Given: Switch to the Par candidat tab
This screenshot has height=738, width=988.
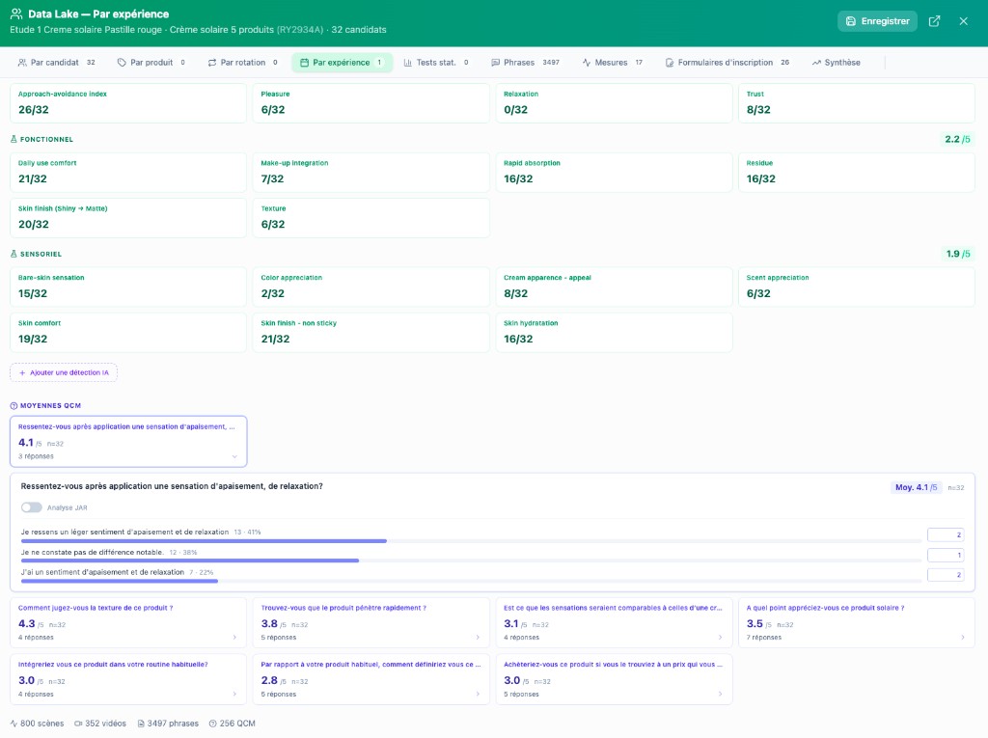Looking at the screenshot, I should point(57,63).
